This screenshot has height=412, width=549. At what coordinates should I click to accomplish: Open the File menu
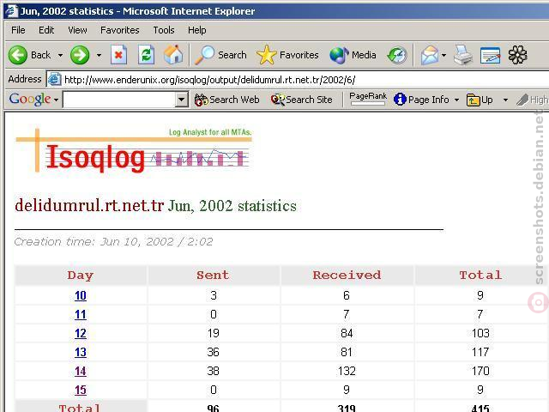(18, 30)
